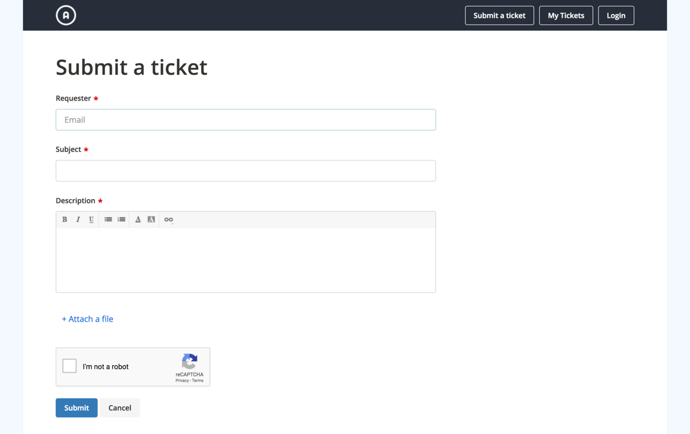Toggle bold formatting in description editor
Image resolution: width=690 pixels, height=434 pixels.
65,220
